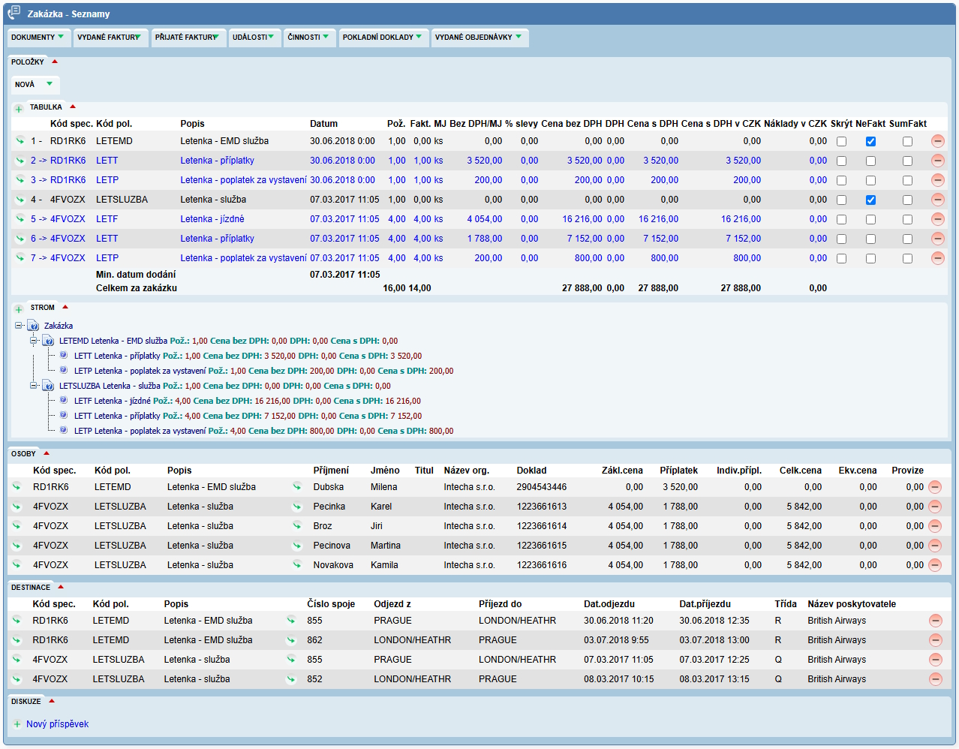Click green arrow icon on LETF jízdné row
The height and width of the screenshot is (749, 959).
tap(20, 219)
